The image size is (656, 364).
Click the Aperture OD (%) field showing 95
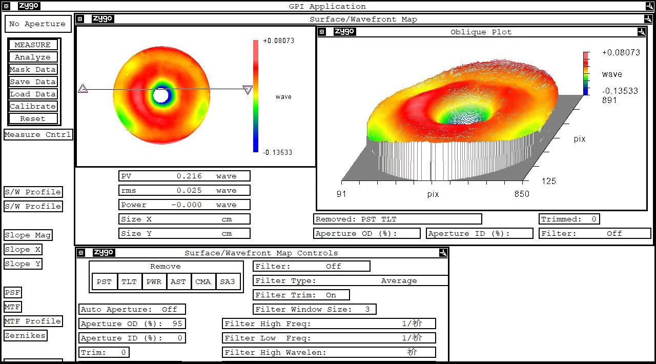coord(132,323)
